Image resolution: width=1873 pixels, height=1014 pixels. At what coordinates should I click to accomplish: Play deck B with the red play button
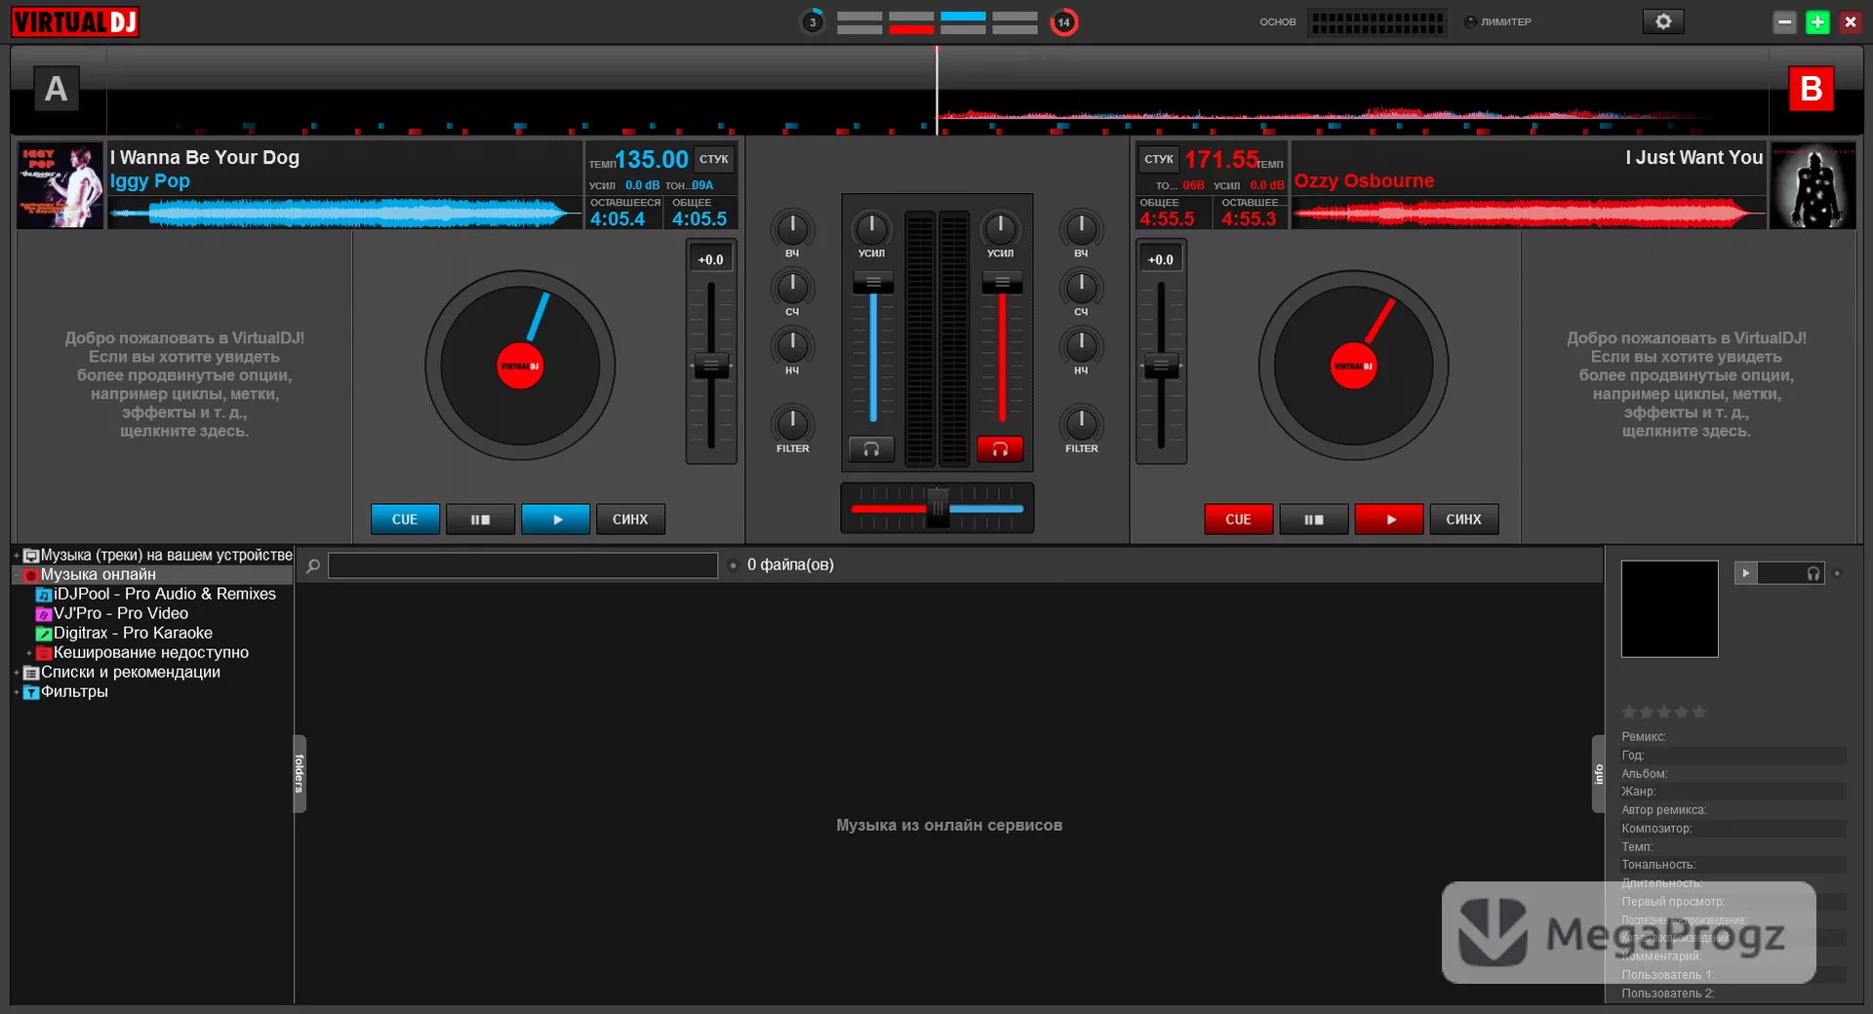point(1389,520)
